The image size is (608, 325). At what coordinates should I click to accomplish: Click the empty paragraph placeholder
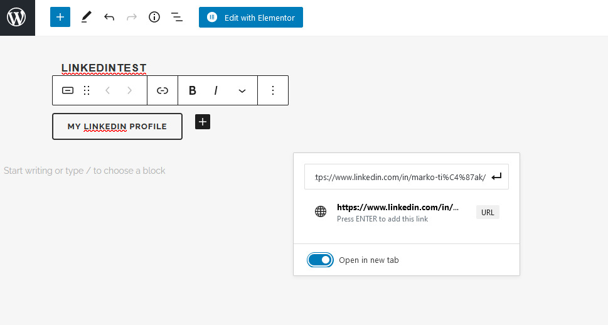(85, 171)
